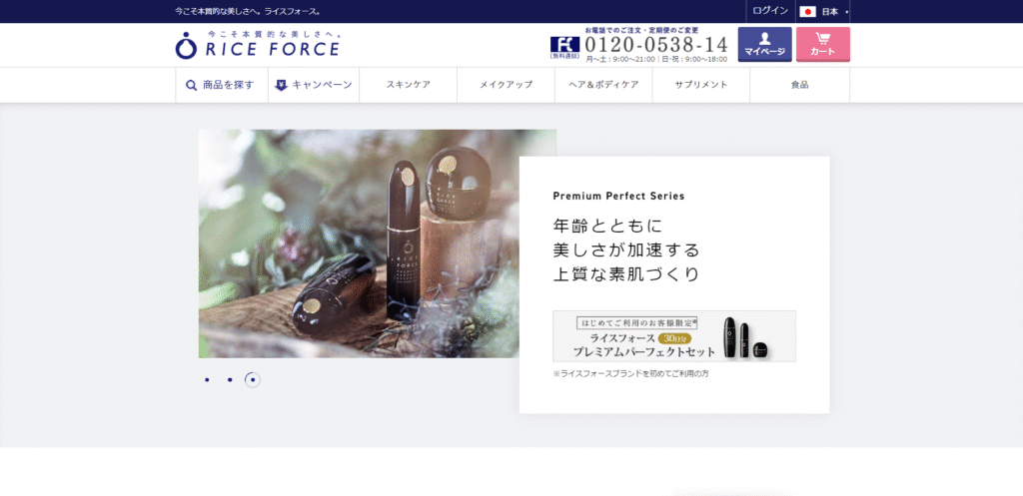
Task: Click the Japan flag icon
Action: 807,12
